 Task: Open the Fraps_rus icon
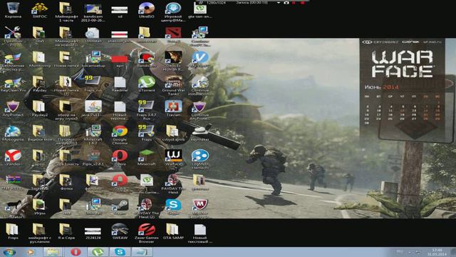93,84
